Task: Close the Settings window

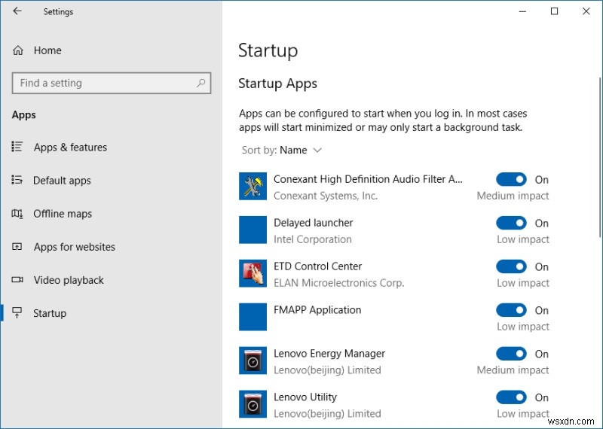Action: click(x=586, y=11)
